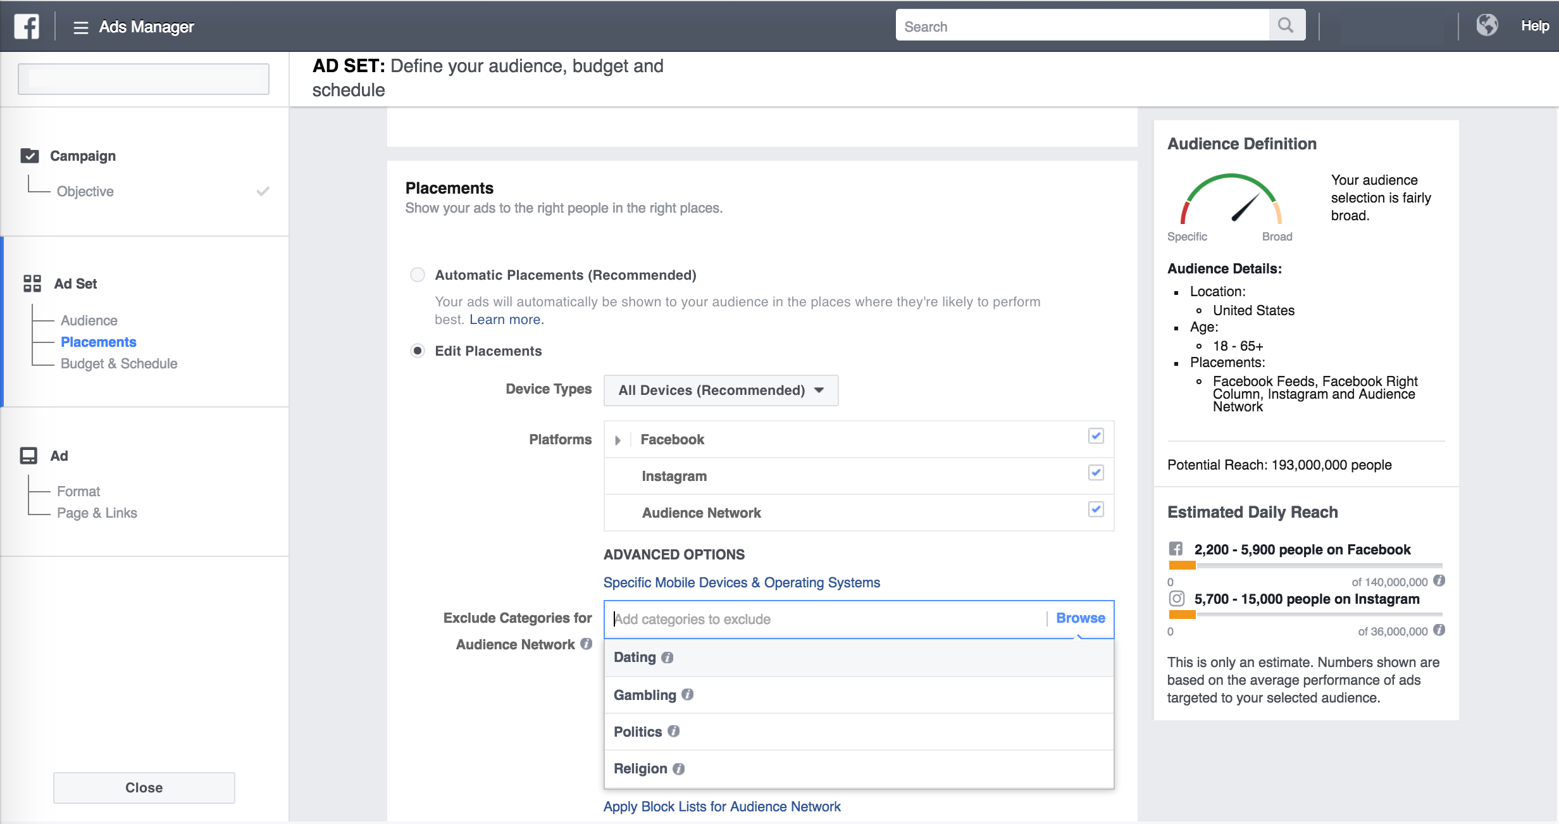Click Help in the top bar
Image resolution: width=1559 pixels, height=824 pixels.
1535,26
